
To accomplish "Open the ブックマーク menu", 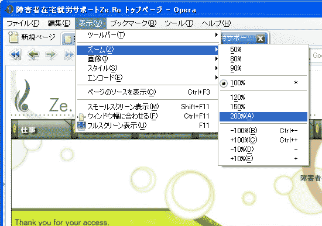I will click(133, 23).
